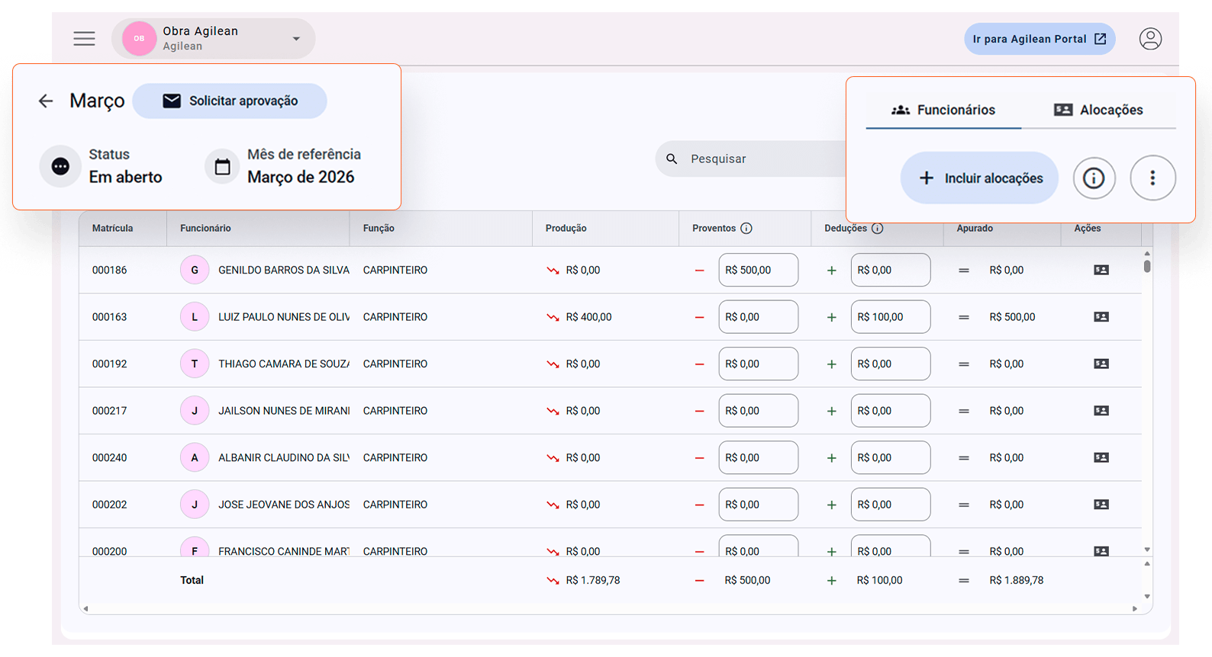Screen dimensions: 1212x657
Task: Click the horizontal scroll left arrow
Action: coord(85,608)
